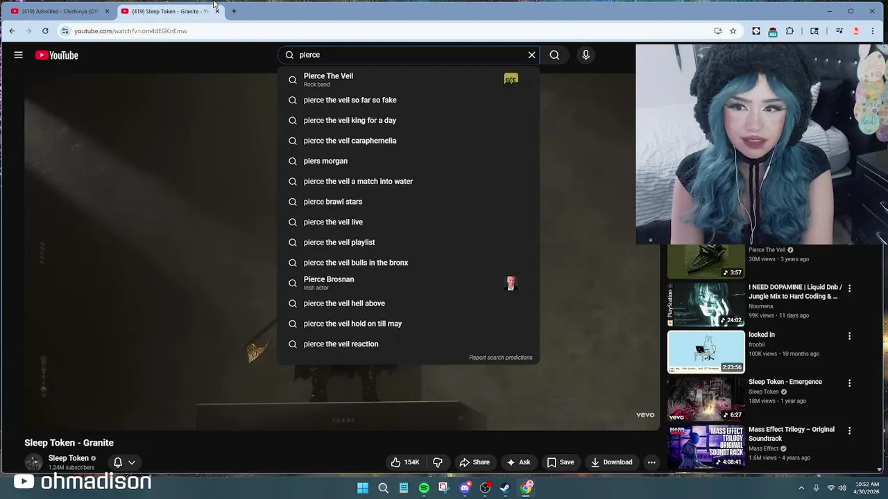
Task: Click the search box containing 'pierce'
Action: pyautogui.click(x=409, y=55)
